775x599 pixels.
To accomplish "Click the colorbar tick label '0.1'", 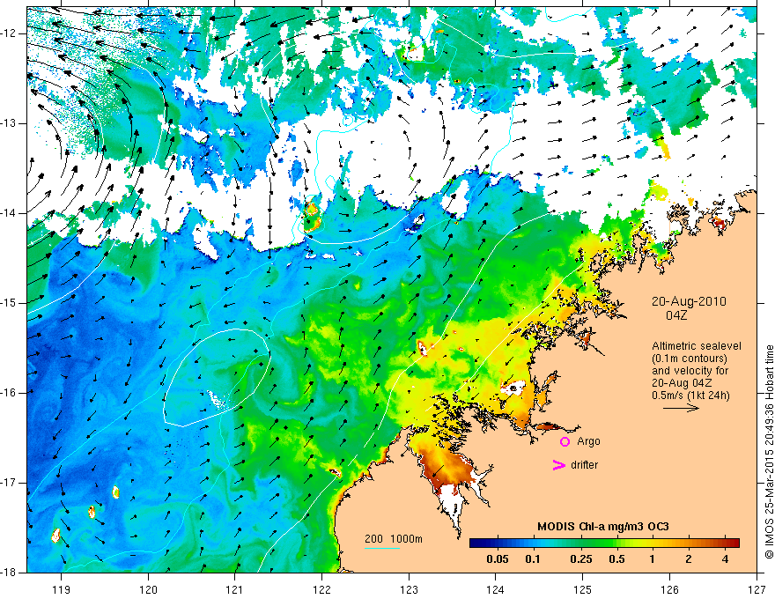I will click(533, 559).
